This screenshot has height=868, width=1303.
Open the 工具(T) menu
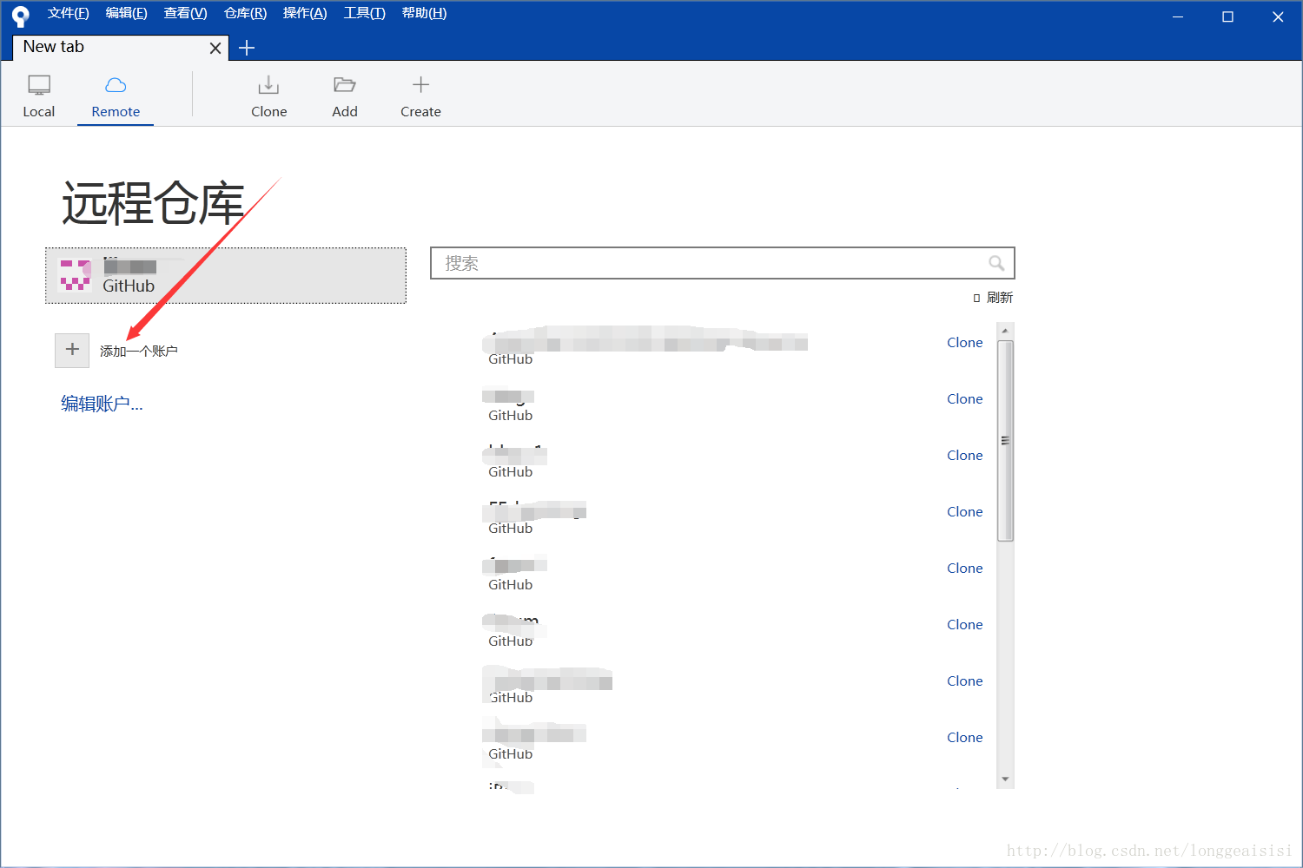(x=364, y=13)
